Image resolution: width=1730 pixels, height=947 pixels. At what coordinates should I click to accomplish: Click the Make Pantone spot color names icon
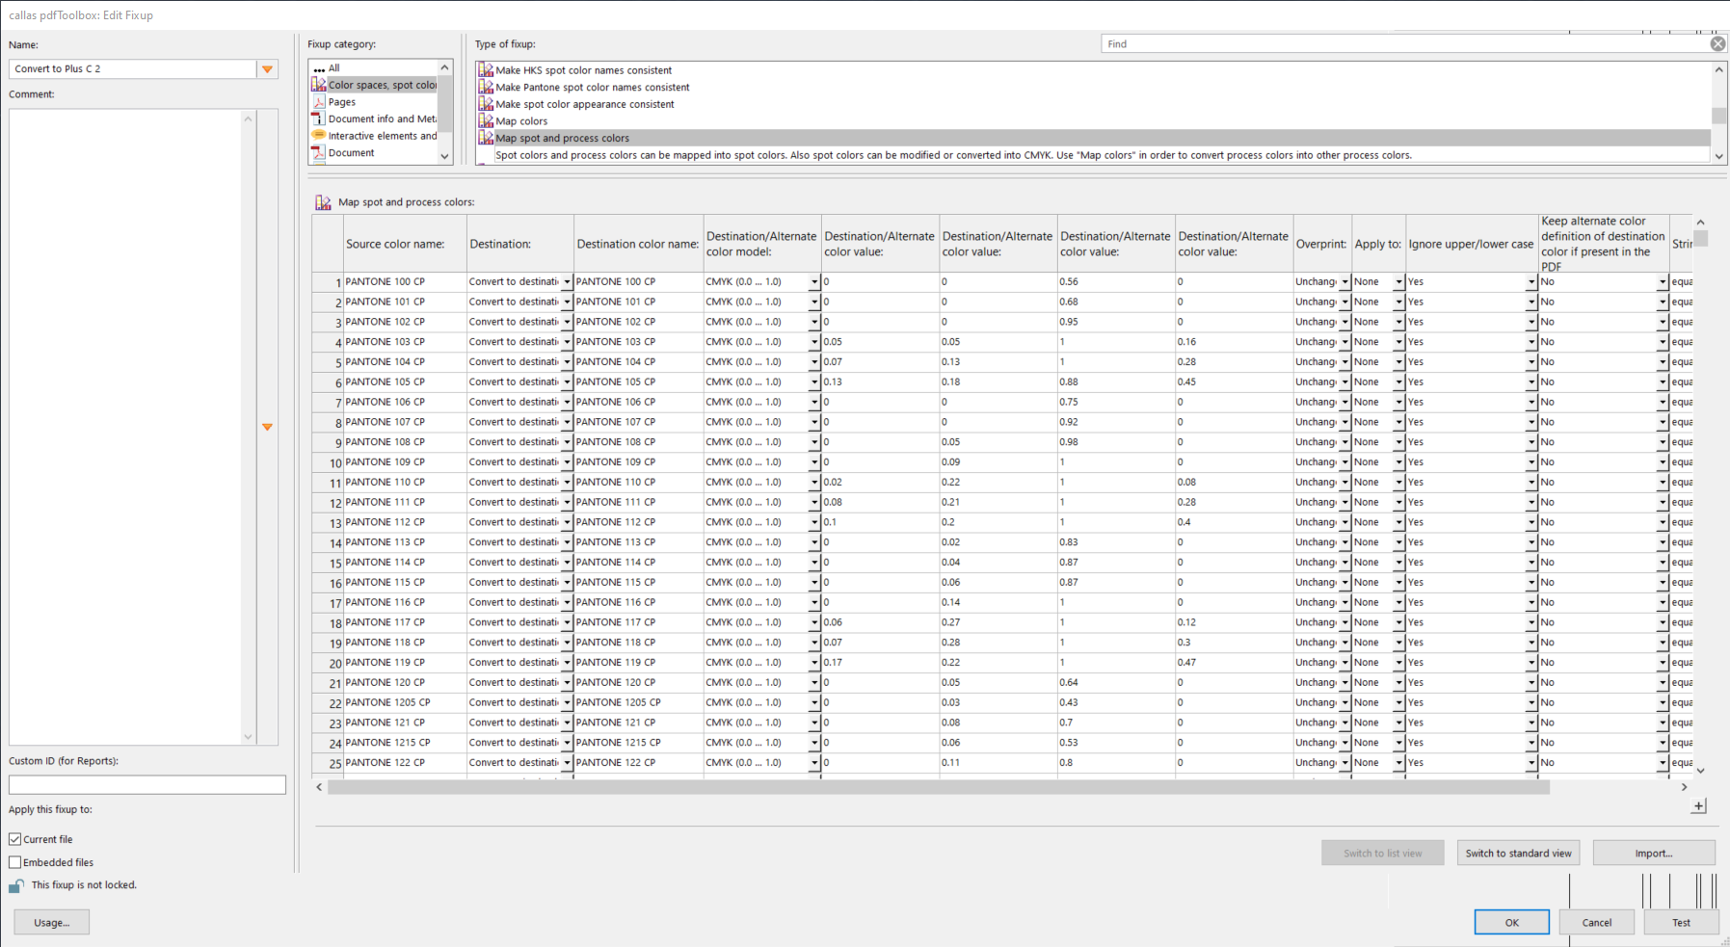(x=486, y=87)
